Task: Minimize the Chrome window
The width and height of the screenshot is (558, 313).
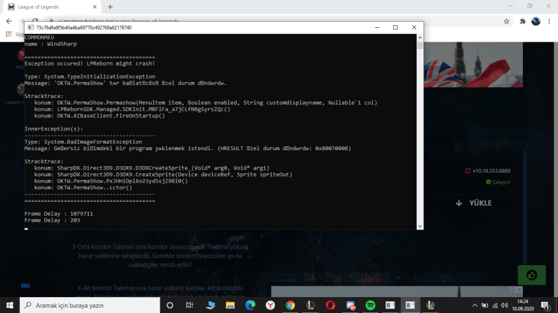Action: coord(511,6)
